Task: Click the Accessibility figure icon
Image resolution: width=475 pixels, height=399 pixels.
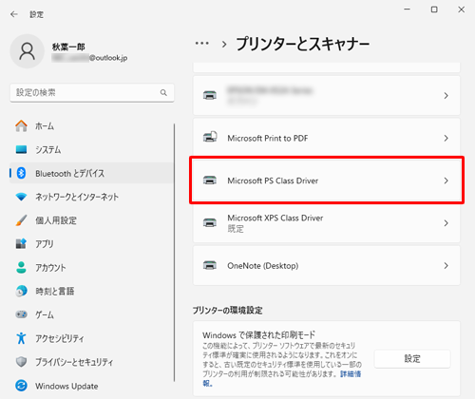Action: 21,338
